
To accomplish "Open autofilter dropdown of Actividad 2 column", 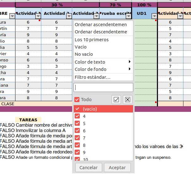I will click(x=69, y=16).
